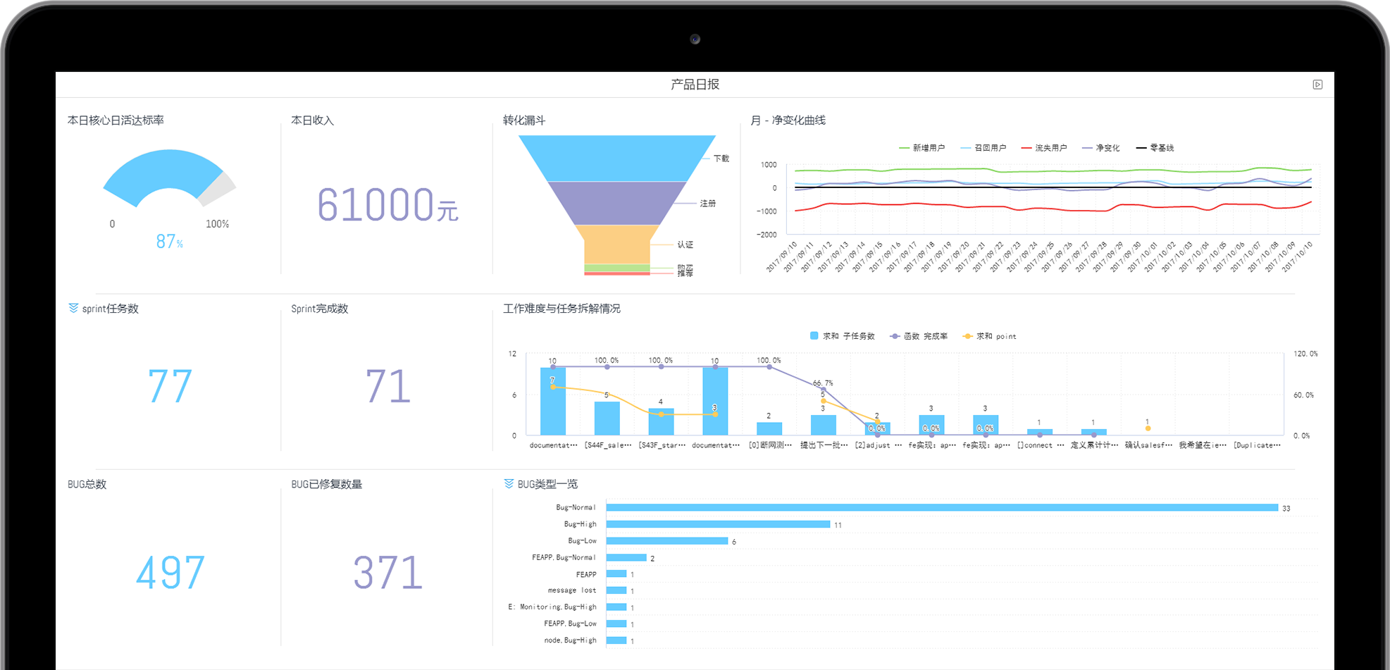Click the 61000元 revenue value
This screenshot has width=1390, height=670.
(387, 205)
